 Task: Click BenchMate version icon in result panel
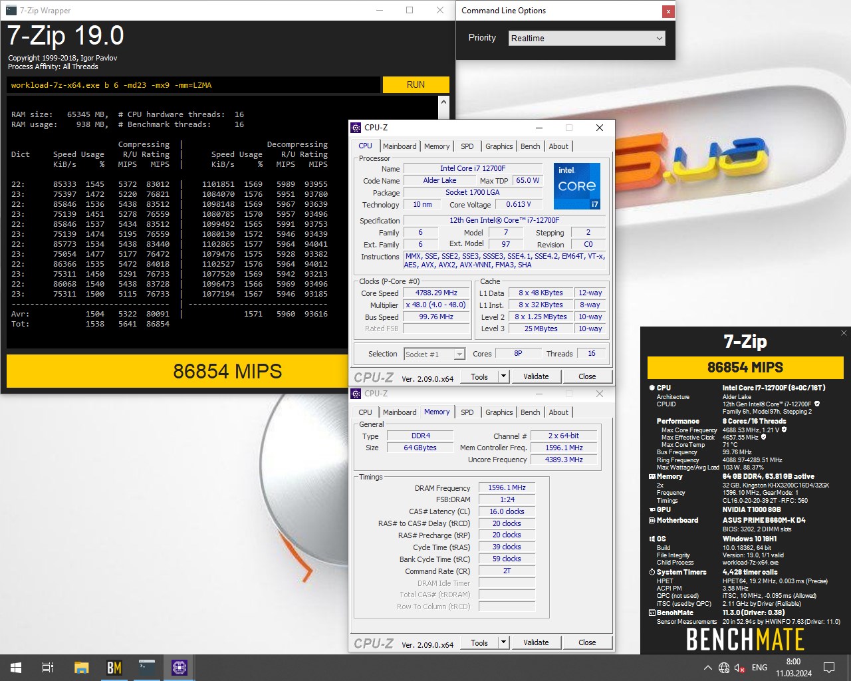click(652, 613)
